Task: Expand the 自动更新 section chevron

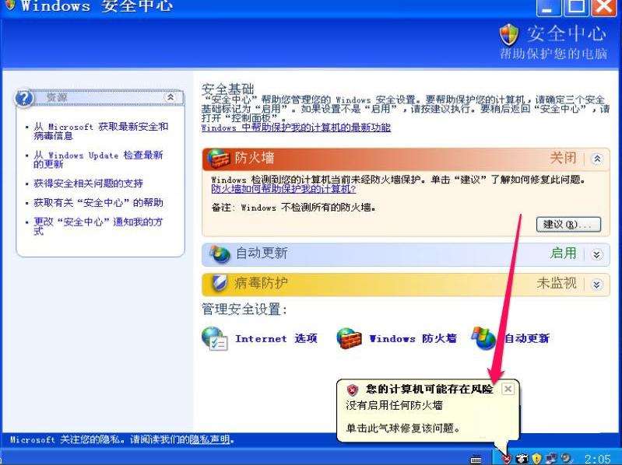Action: tap(596, 254)
